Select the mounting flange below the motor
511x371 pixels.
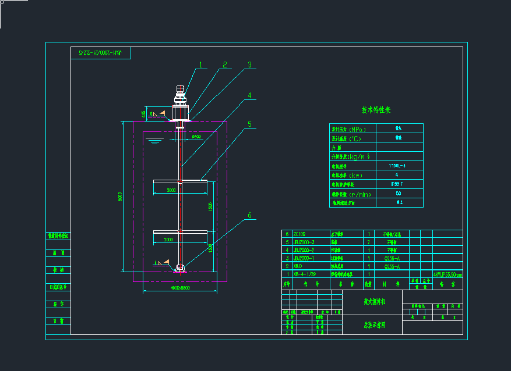click(181, 120)
